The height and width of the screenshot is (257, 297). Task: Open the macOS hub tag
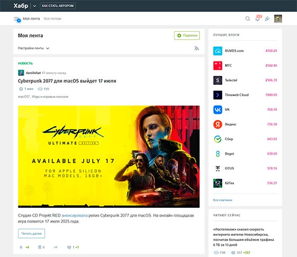pos(24,96)
